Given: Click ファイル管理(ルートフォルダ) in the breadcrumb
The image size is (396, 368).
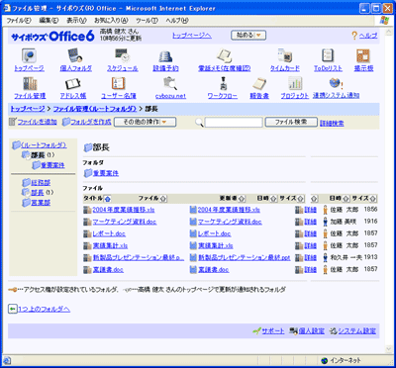Looking at the screenshot, I should pyautogui.click(x=95, y=109).
